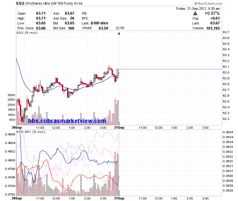Click the 0.4800 ratio axis label
The image size is (238, 201).
(x=10, y=160)
